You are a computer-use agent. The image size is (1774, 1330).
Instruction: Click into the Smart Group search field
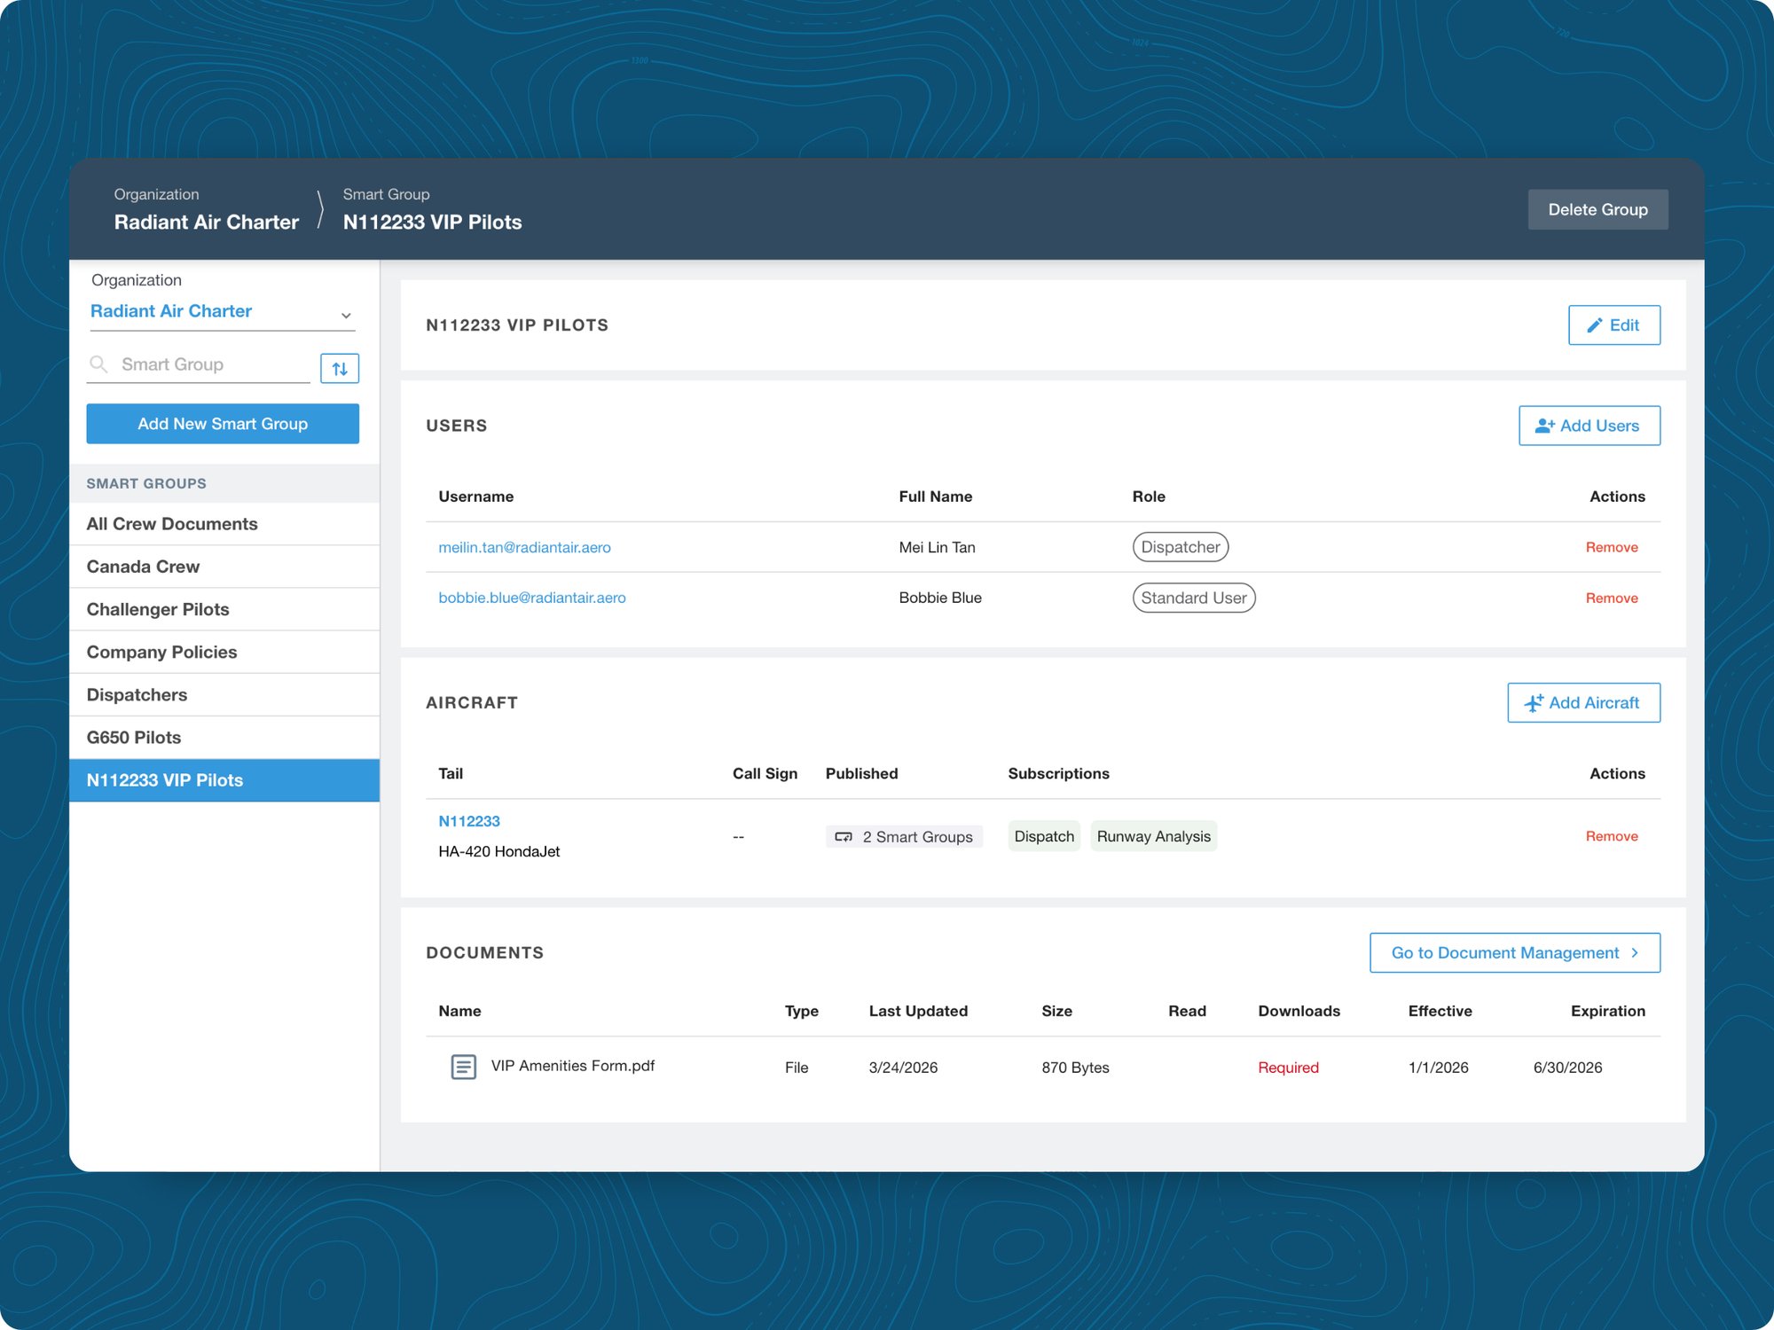tap(213, 364)
